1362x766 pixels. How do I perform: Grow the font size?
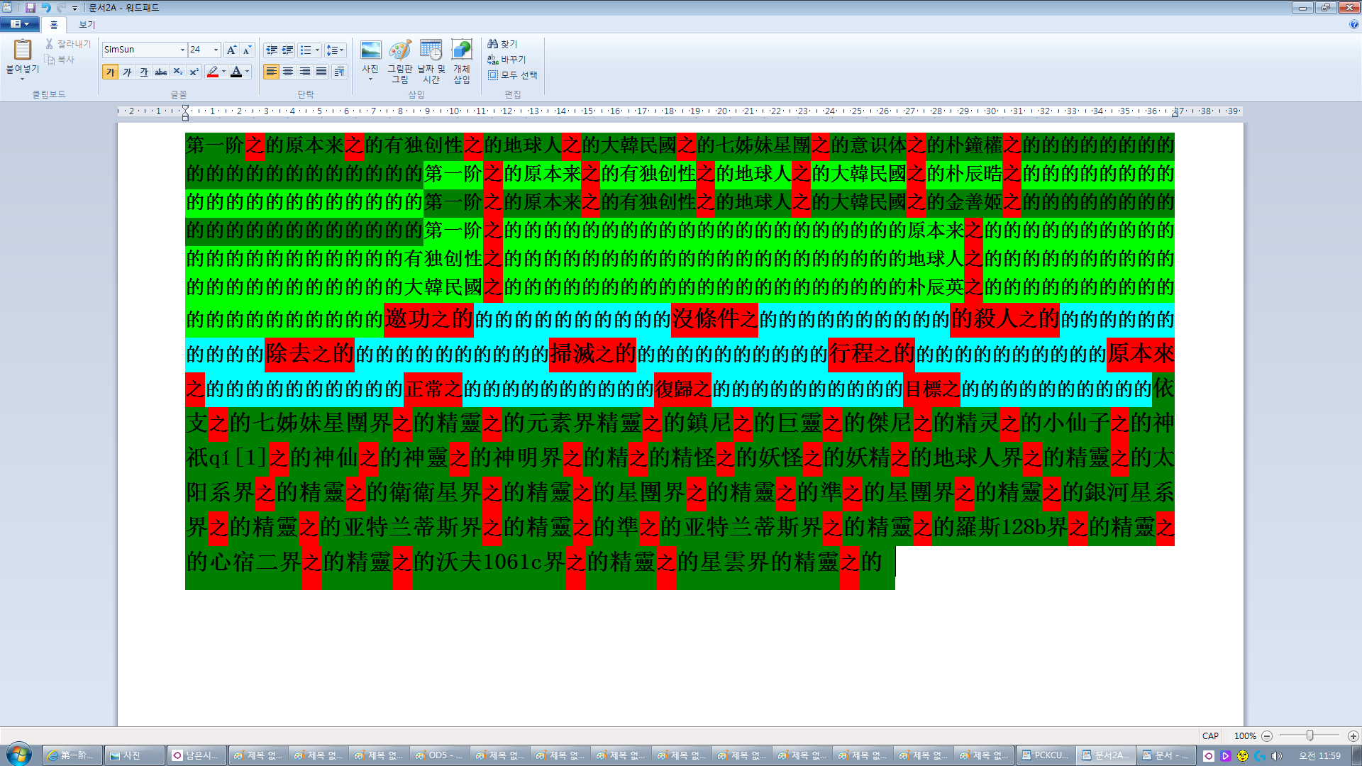[231, 50]
